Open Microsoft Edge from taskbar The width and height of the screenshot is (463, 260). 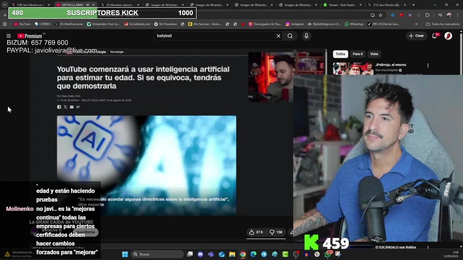pyautogui.click(x=253, y=254)
